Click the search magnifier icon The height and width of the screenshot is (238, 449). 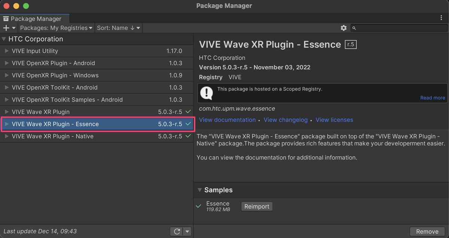pyautogui.click(x=354, y=28)
